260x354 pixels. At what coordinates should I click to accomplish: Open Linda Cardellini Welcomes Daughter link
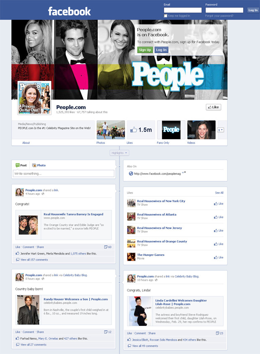tap(181, 302)
